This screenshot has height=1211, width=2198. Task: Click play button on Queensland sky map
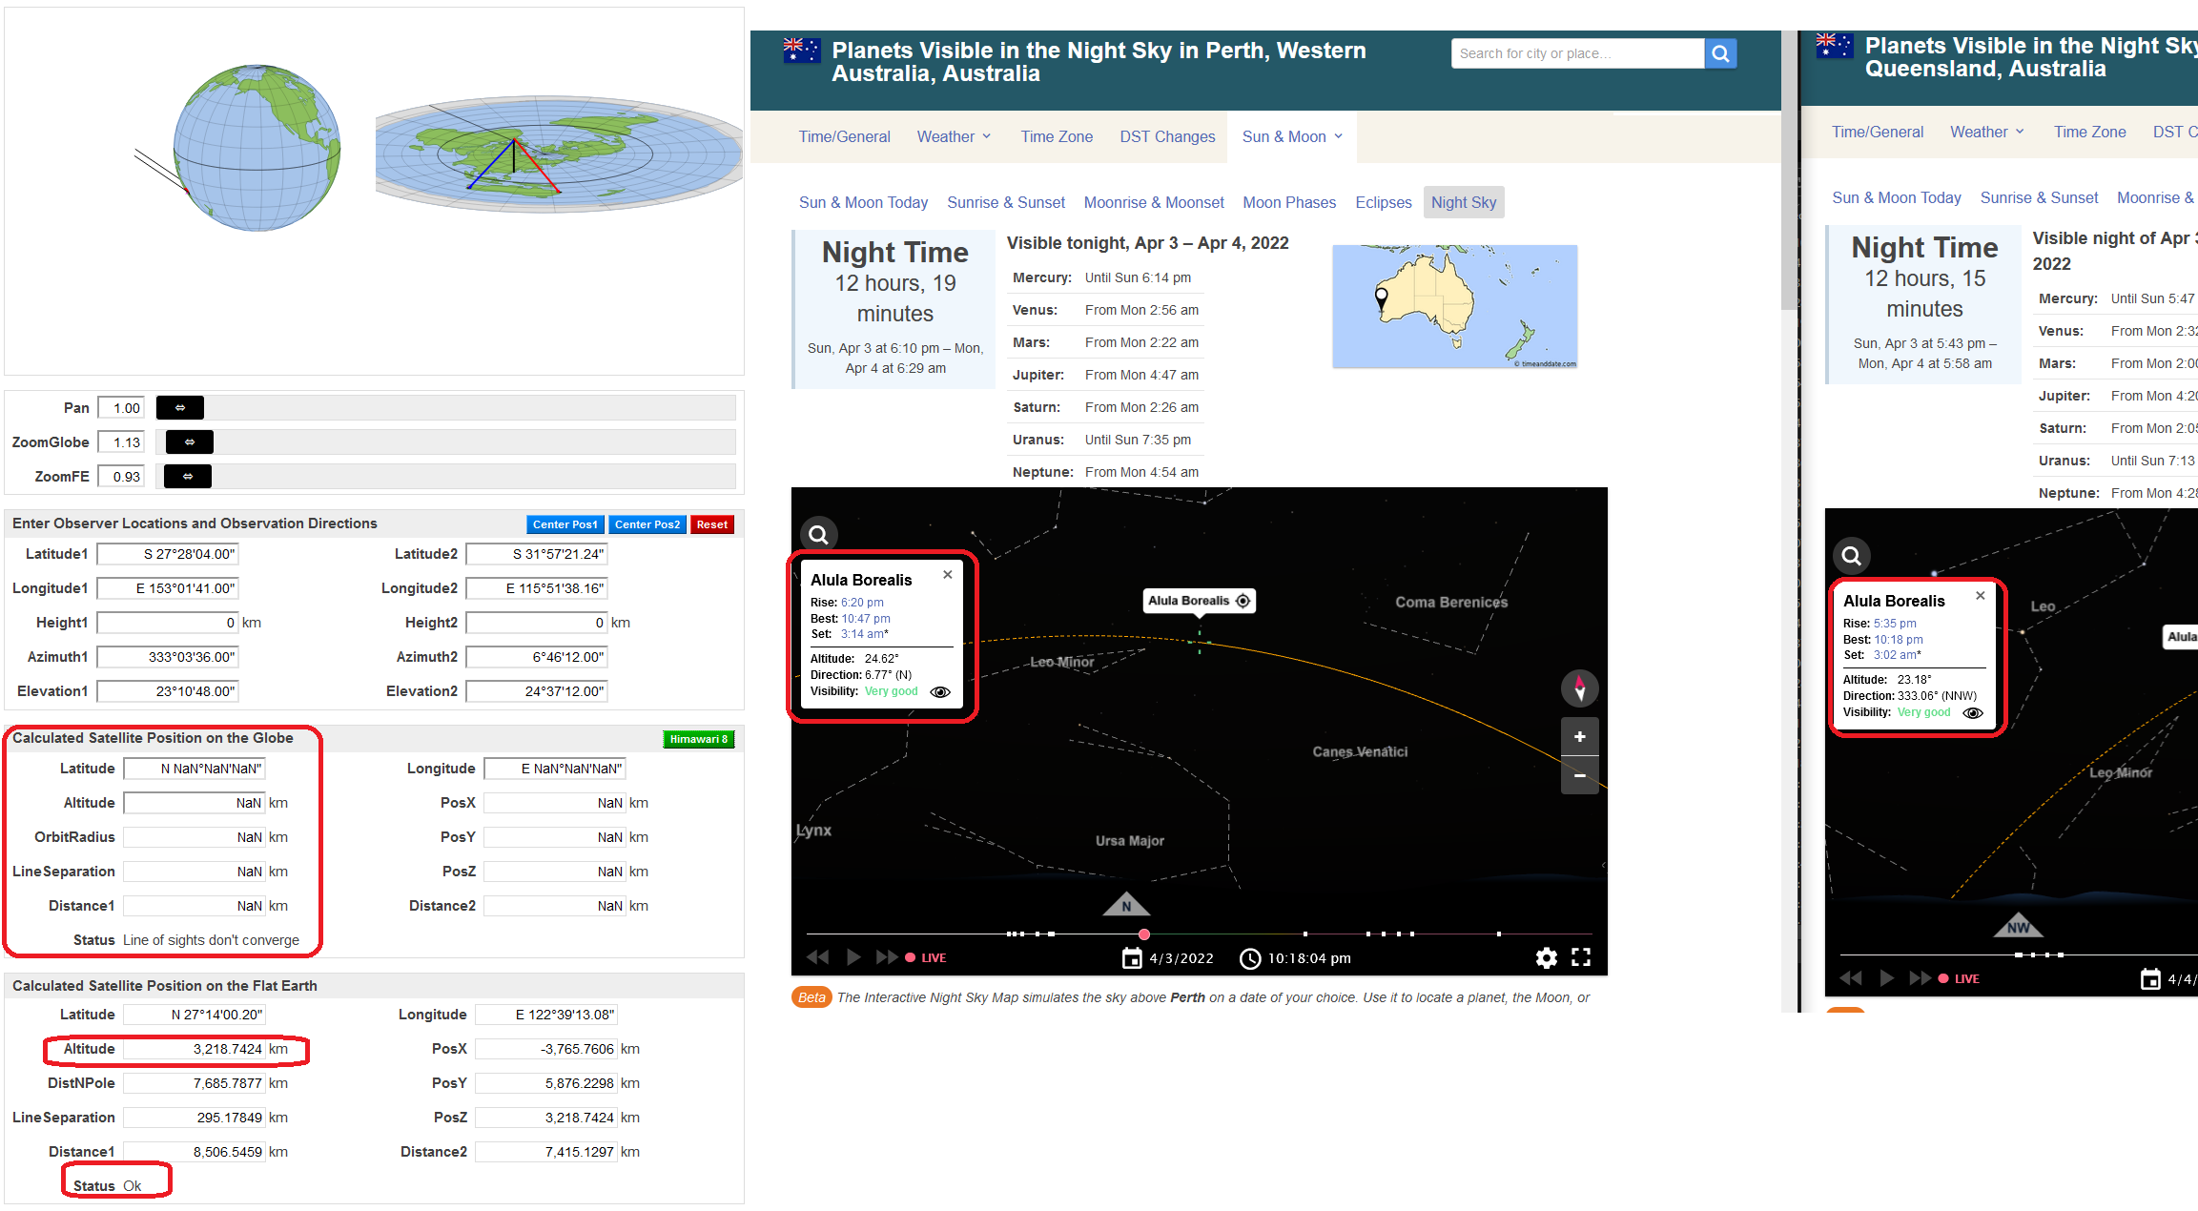(x=1886, y=978)
